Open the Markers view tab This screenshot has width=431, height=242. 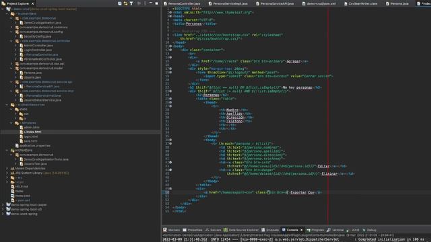pos(171,230)
